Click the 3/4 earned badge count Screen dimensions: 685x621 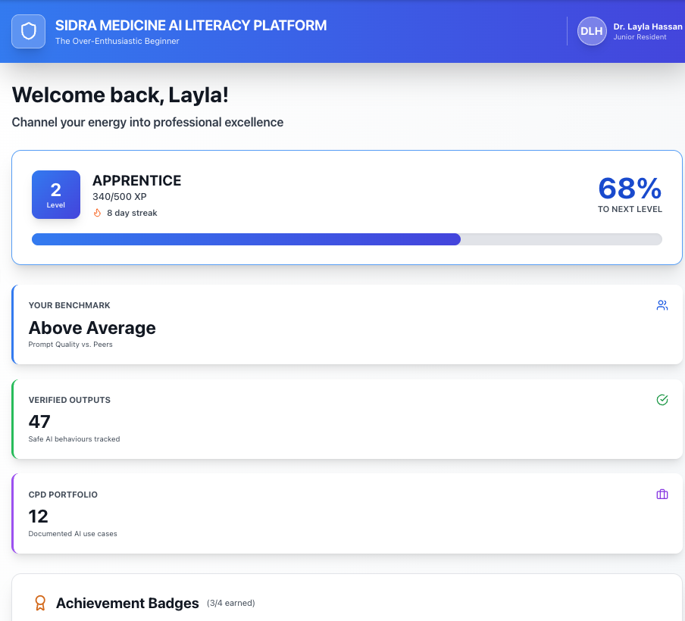coord(231,604)
